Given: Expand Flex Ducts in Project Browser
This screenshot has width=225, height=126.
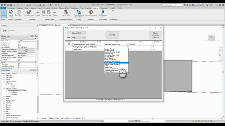Looking at the screenshot, I should coord(4,76).
